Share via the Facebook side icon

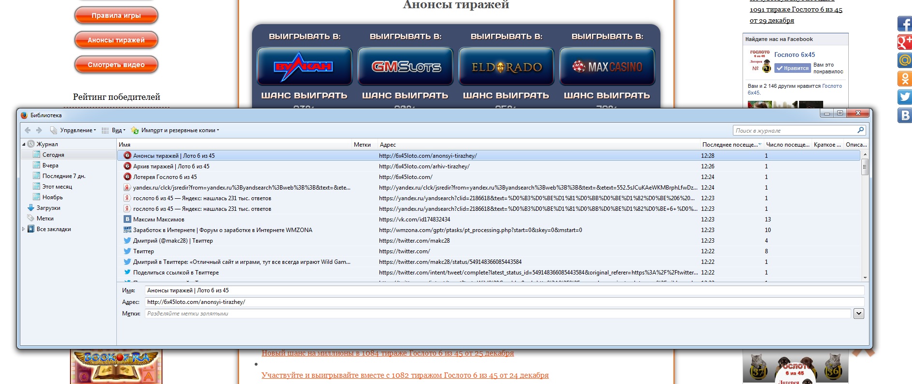(x=905, y=24)
